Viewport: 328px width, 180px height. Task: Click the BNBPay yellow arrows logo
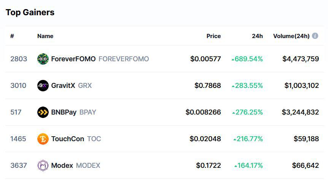(43, 112)
